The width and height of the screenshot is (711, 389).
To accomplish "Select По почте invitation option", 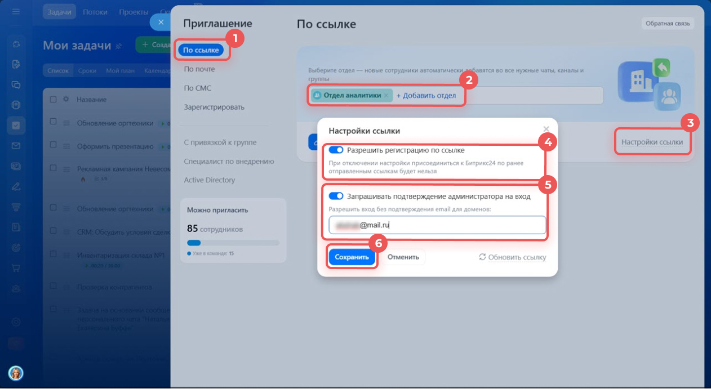I will tap(199, 69).
